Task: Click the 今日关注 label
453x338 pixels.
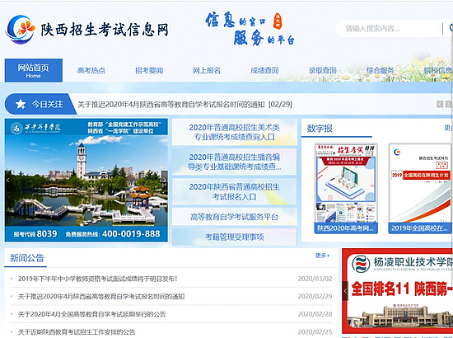Action: click(48, 104)
